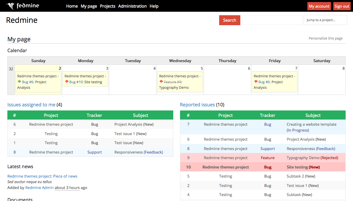Viewport: 353px width, 201px height.
Task: Open the Help menu item
Action: tap(154, 6)
